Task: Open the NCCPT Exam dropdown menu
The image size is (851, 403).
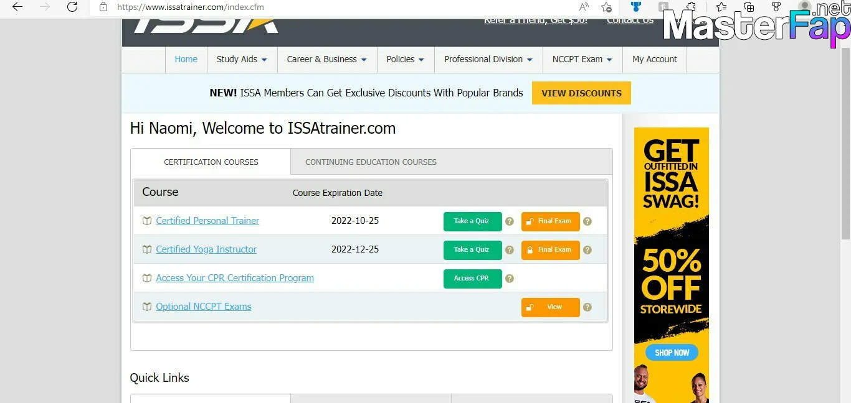Action: click(582, 60)
